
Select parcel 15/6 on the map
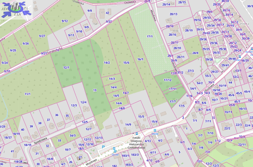click(126, 63)
